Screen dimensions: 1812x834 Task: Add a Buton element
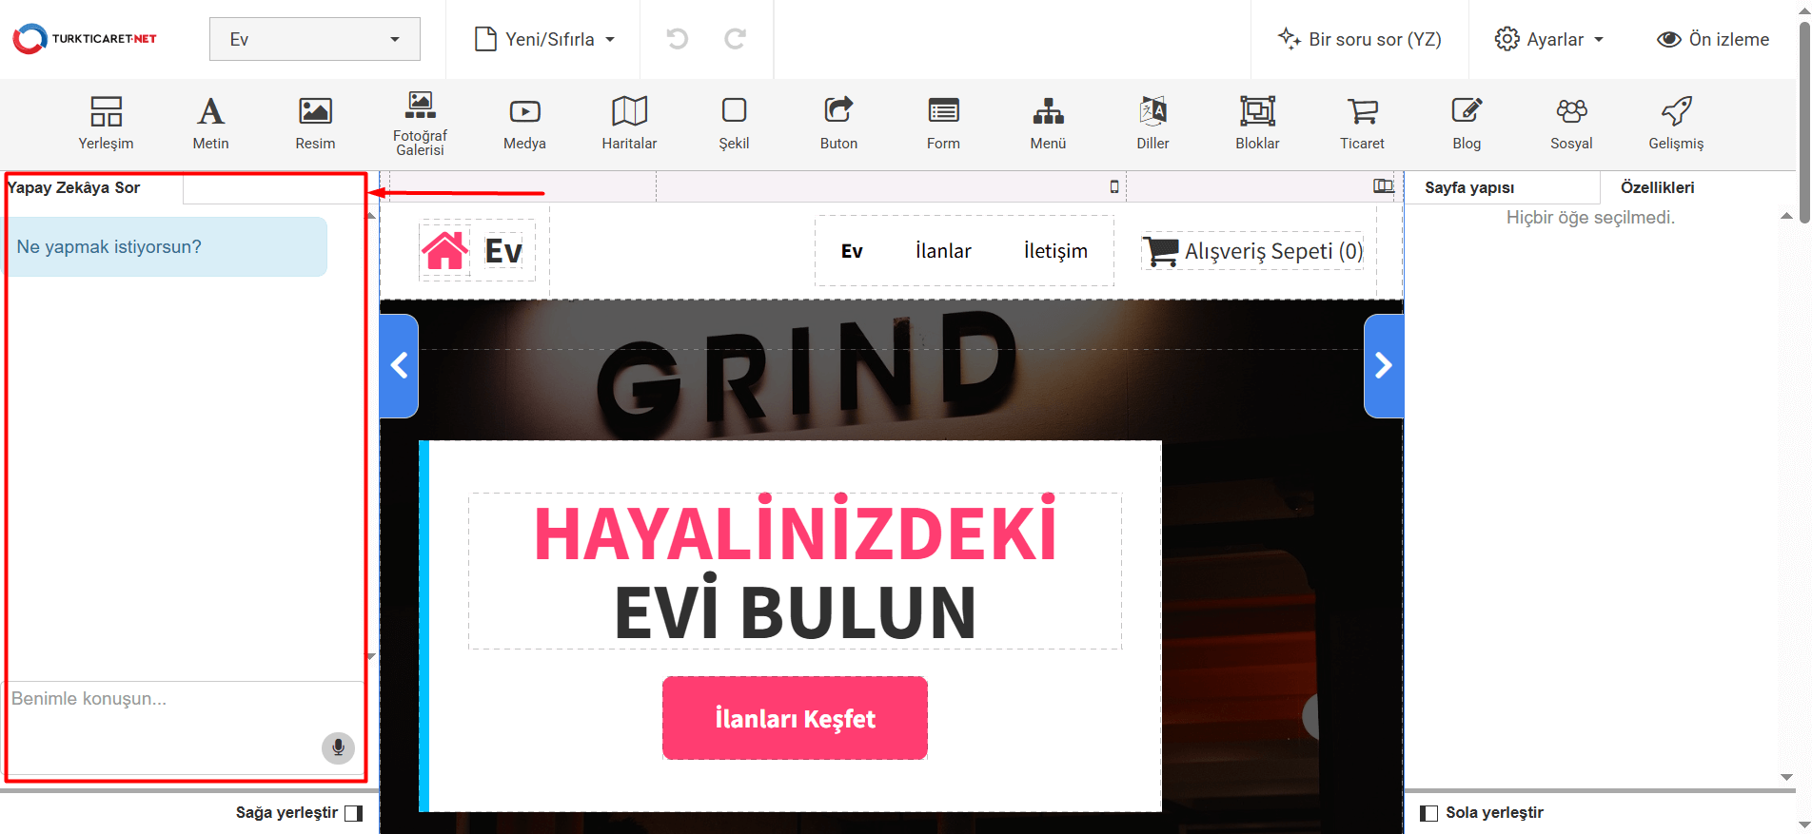838,123
